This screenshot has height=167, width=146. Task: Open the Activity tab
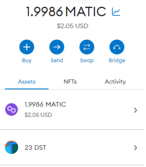115,82
